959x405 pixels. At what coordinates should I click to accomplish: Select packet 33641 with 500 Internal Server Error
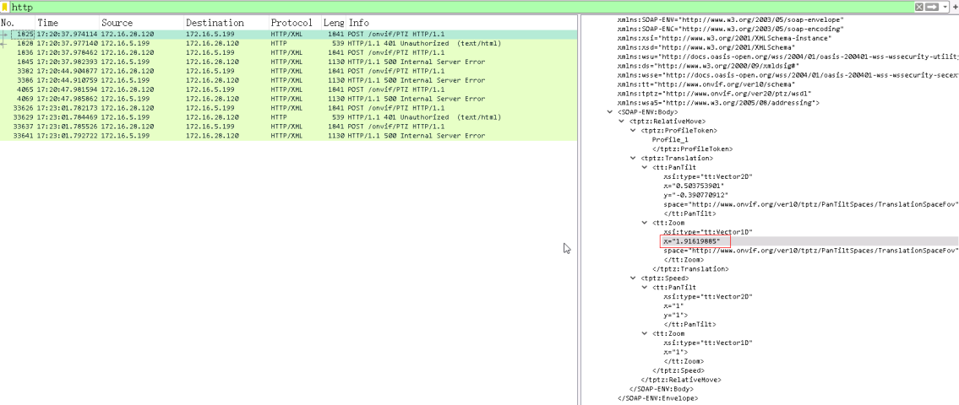253,136
